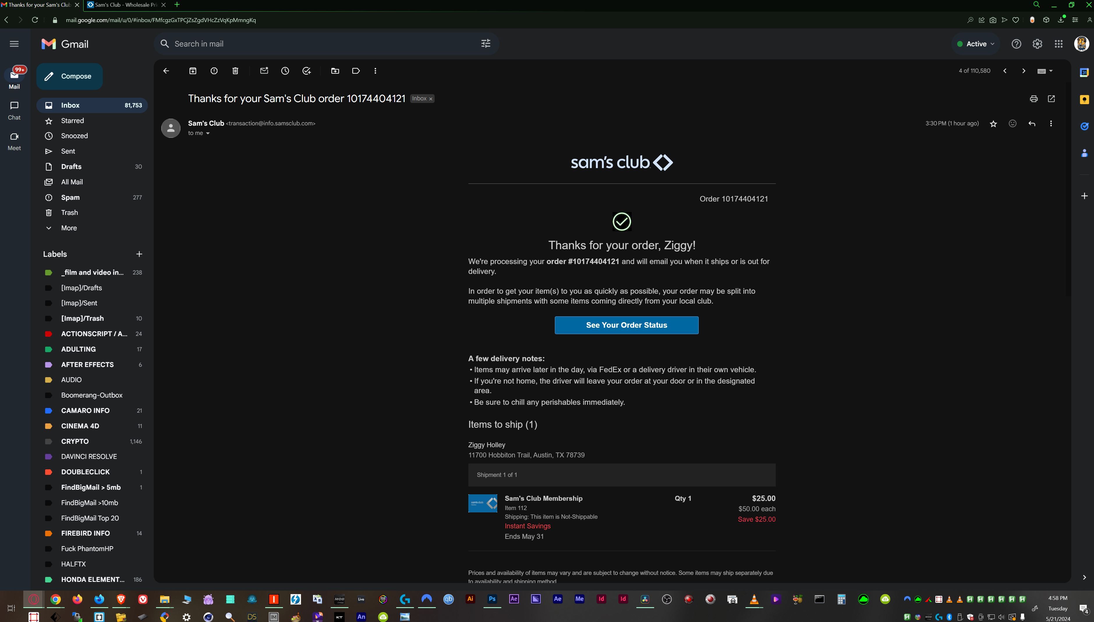Toggle the main menu hamburger

(14, 44)
